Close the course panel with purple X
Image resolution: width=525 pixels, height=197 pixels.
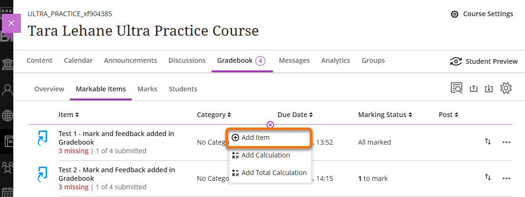click(11, 23)
